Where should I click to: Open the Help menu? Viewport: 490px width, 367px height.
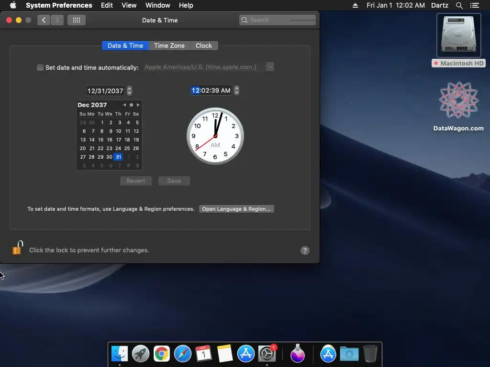click(186, 5)
